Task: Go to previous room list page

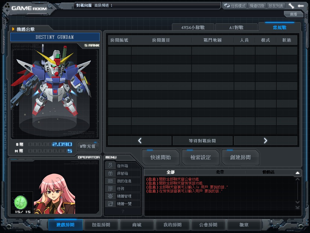Action: point(140,140)
